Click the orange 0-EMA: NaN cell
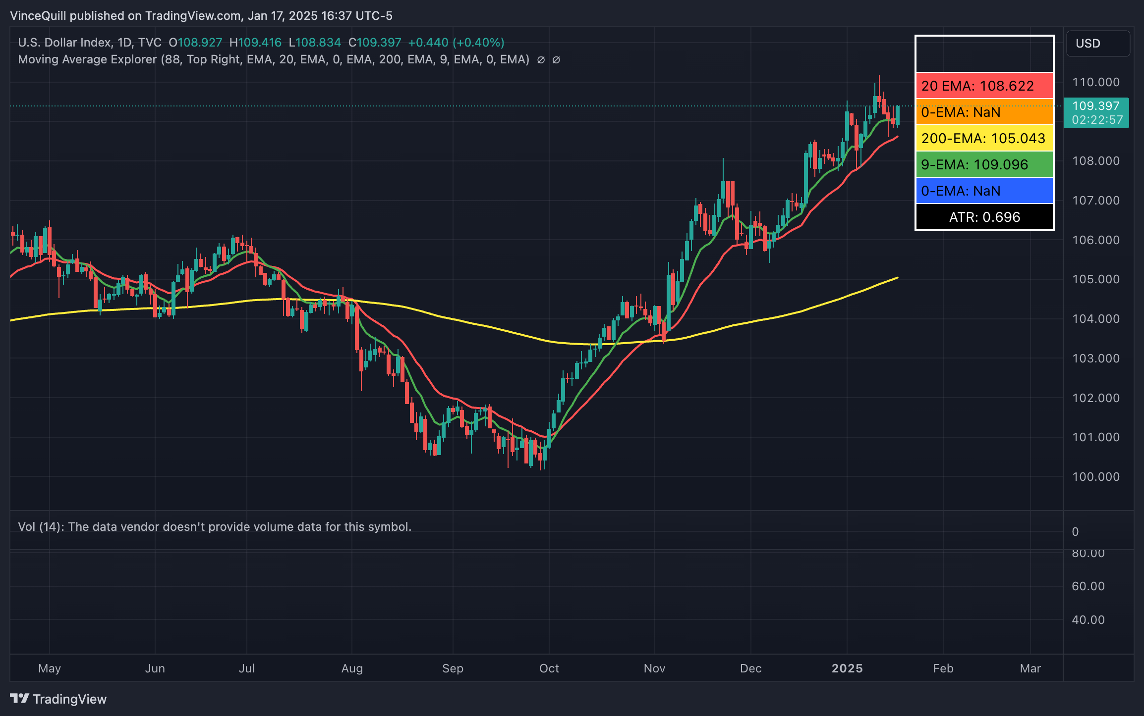 pos(984,112)
